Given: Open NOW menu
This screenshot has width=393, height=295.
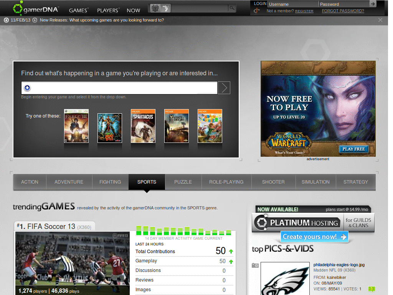Looking at the screenshot, I should point(133,10).
